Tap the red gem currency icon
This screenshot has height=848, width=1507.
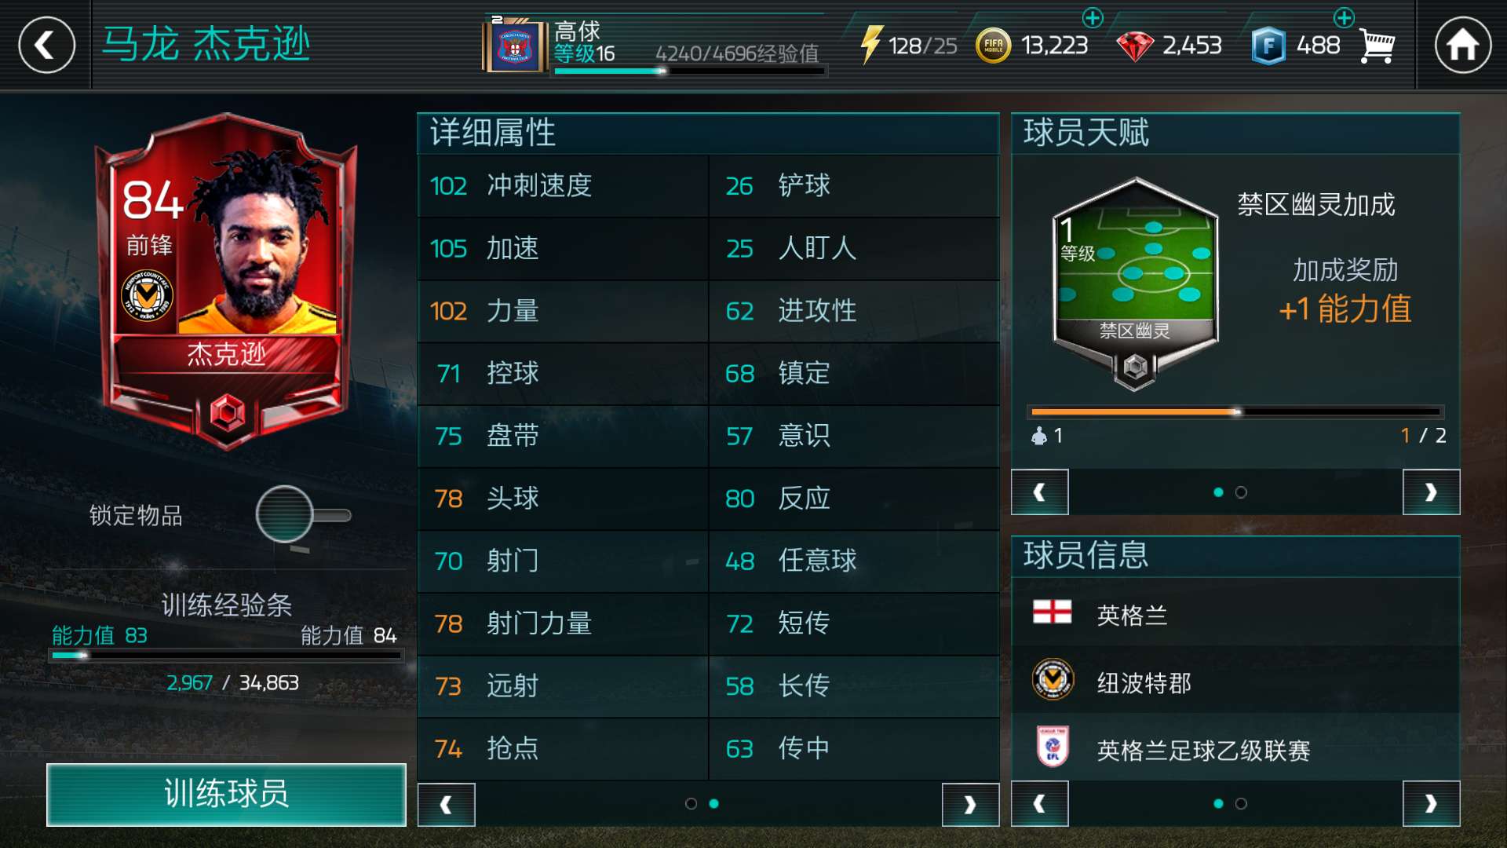pos(1135,46)
